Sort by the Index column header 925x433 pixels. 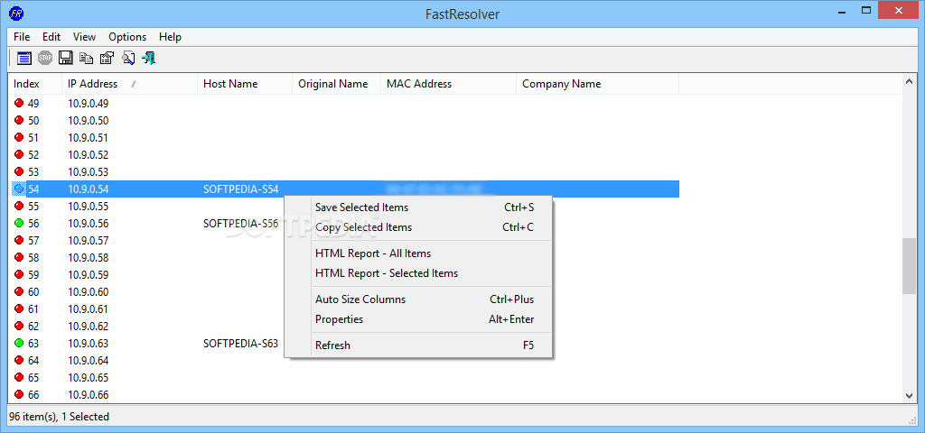coord(35,84)
